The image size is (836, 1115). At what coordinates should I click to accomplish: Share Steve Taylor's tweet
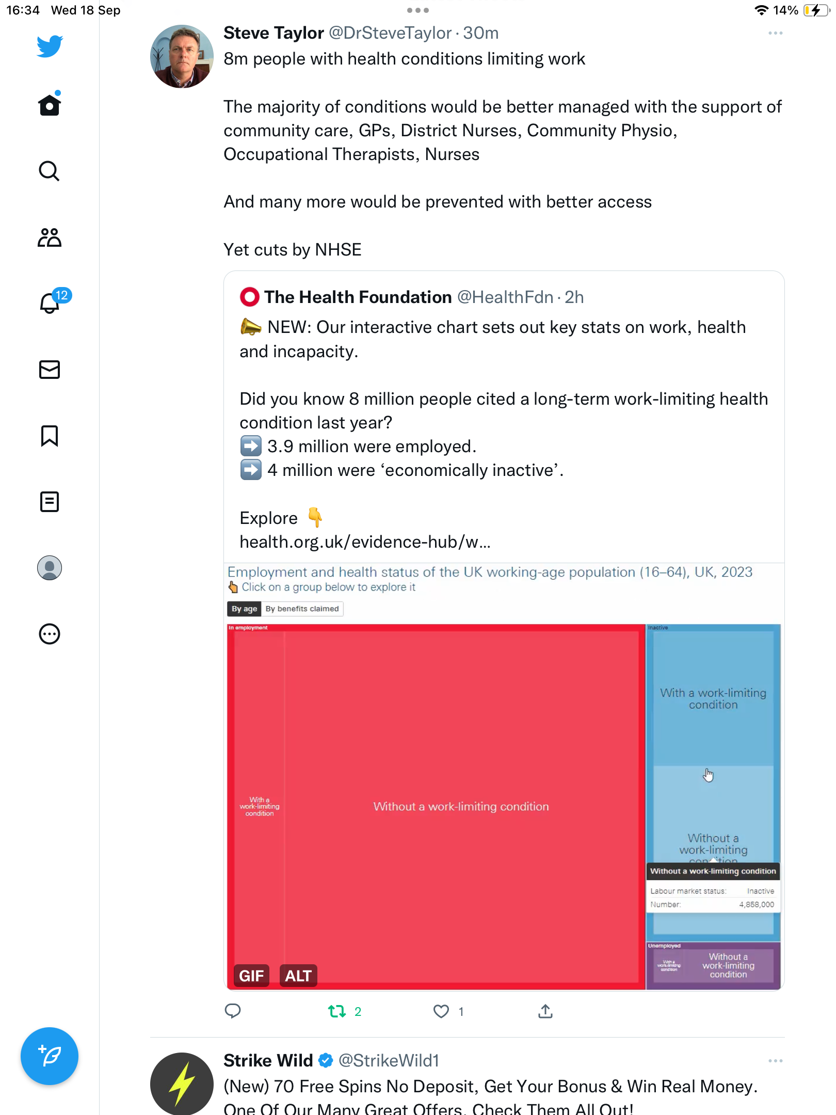coord(545,1011)
